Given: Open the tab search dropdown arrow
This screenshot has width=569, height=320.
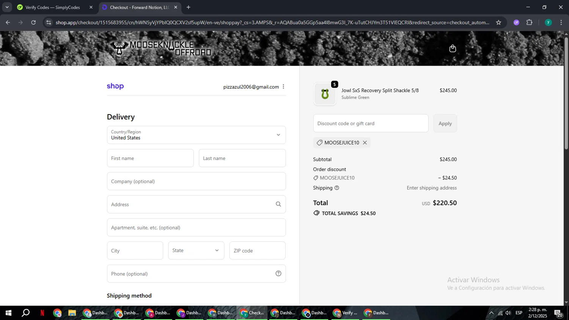Looking at the screenshot, I should pos(7,7).
